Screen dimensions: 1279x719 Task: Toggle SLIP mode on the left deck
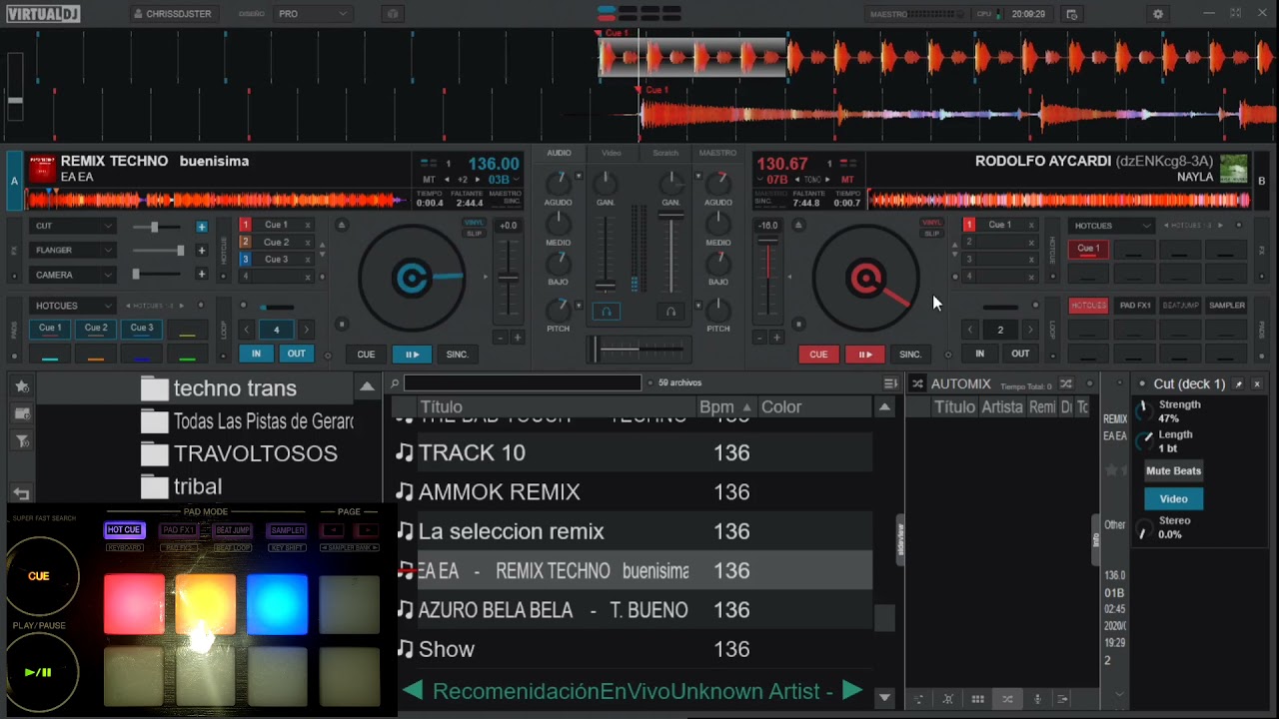click(x=475, y=233)
